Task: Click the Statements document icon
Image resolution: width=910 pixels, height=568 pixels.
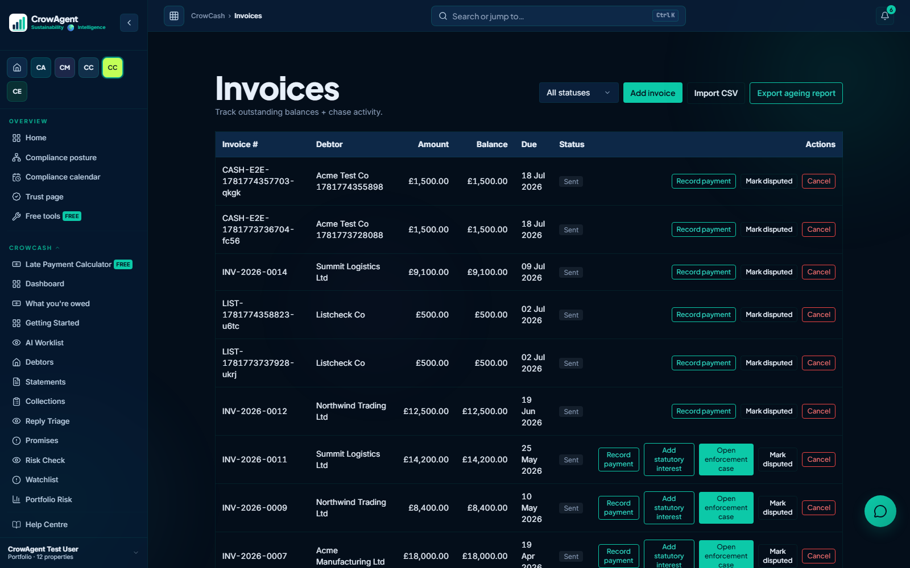Action: click(16, 382)
